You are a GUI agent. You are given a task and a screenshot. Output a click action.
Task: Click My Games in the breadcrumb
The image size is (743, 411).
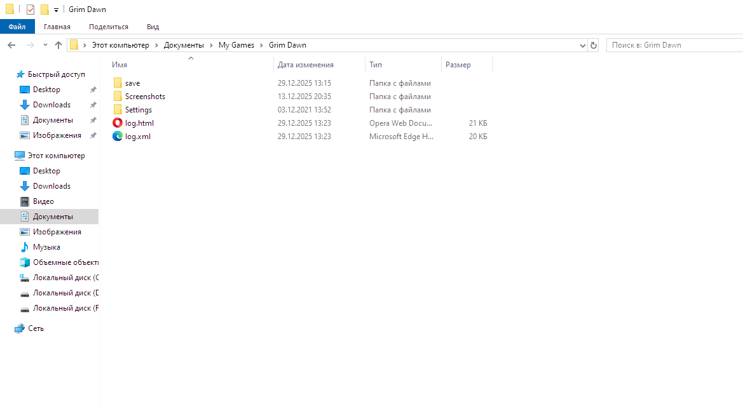[236, 45]
